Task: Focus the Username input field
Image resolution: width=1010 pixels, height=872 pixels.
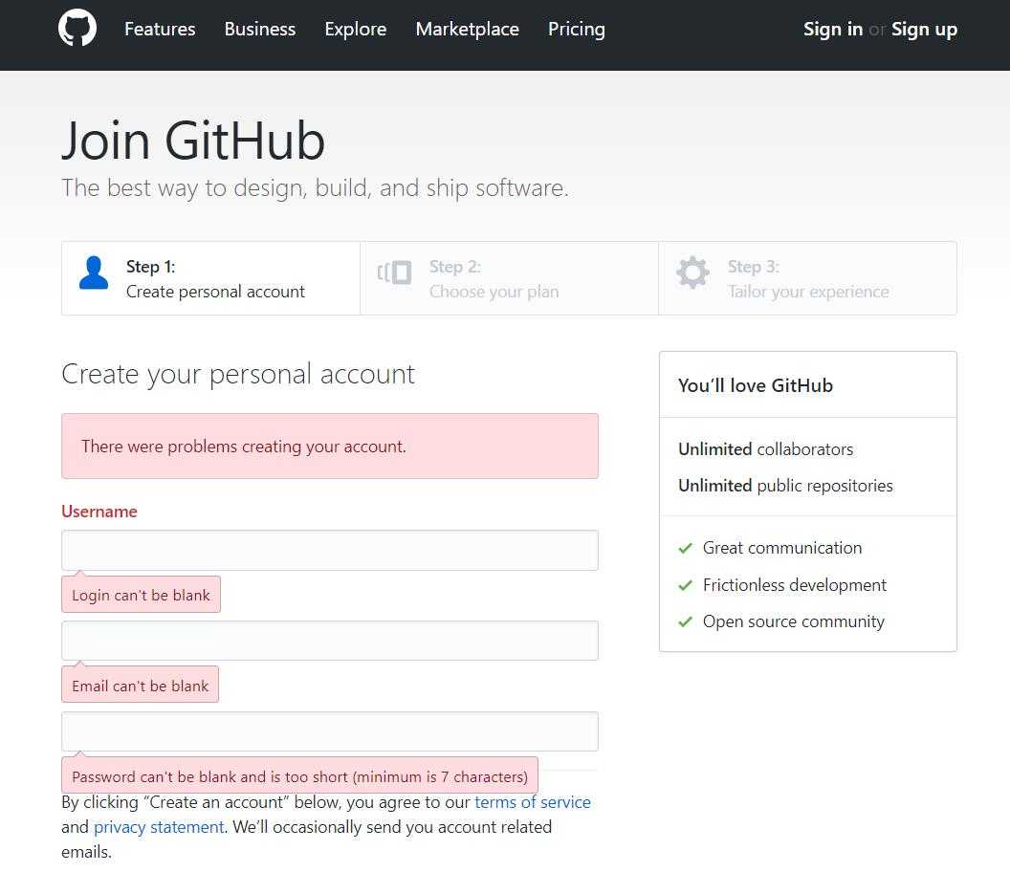Action: (330, 550)
